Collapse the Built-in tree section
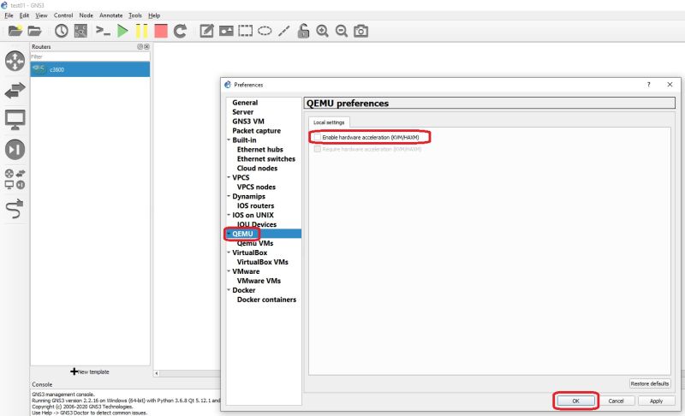This screenshot has width=685, height=416. pos(229,140)
